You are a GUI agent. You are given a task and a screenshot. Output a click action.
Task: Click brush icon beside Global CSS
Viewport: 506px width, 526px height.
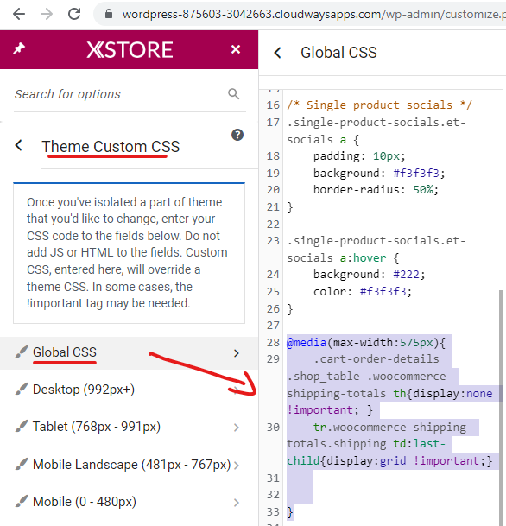(x=22, y=352)
